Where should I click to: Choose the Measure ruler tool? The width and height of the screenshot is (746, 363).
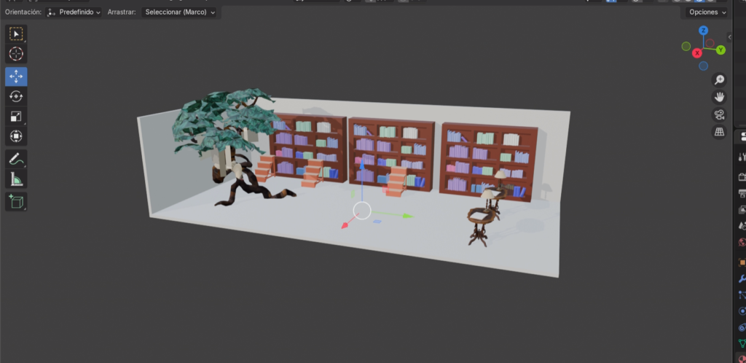16,179
